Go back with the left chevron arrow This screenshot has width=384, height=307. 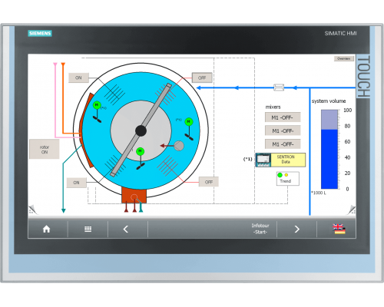[126, 229]
